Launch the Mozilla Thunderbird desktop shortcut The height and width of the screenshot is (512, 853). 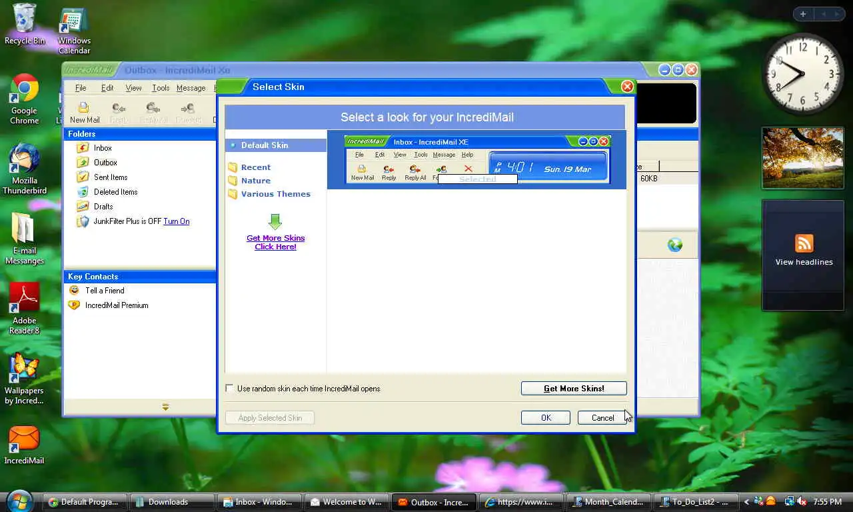coord(25,169)
